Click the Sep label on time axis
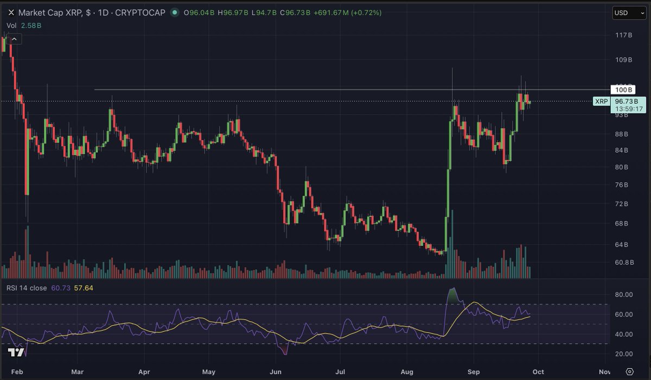 (x=474, y=372)
